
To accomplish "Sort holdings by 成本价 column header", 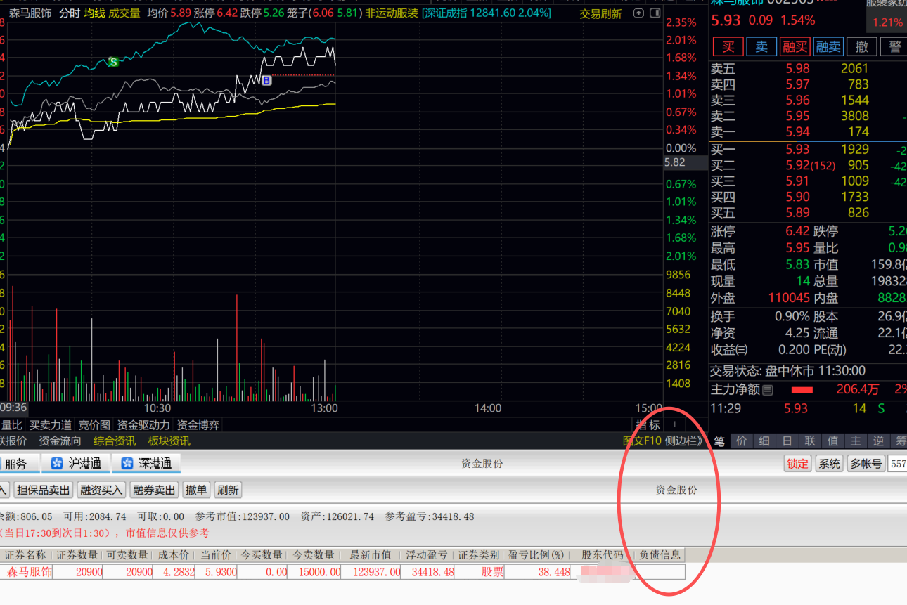I will 173,554.
